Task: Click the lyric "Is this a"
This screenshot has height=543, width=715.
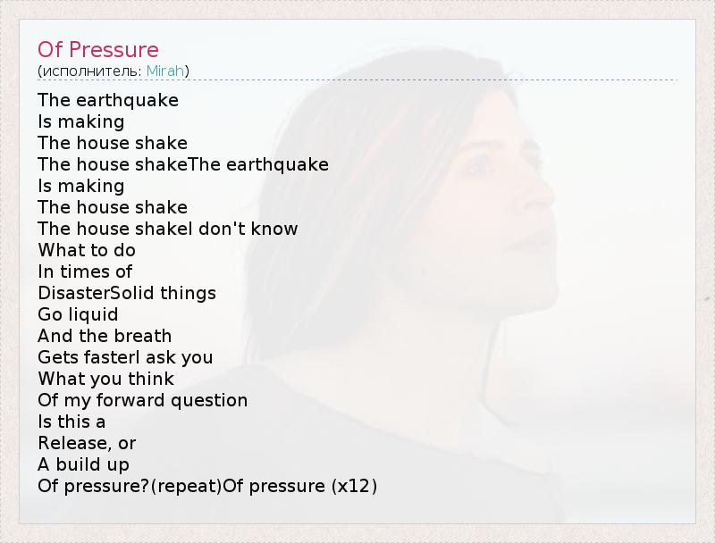Action: (71, 422)
